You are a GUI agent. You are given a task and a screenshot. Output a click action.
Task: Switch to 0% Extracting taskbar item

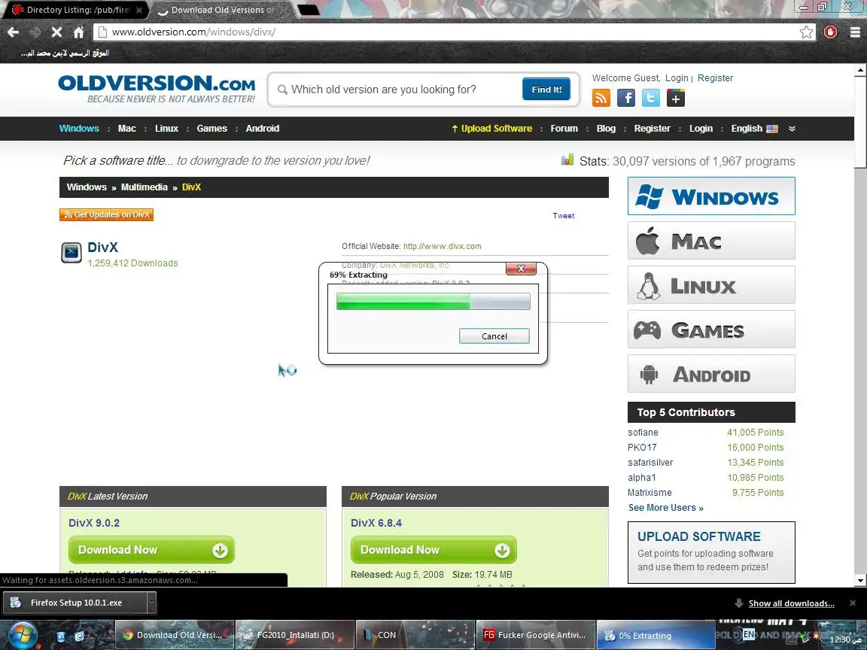[x=656, y=635]
